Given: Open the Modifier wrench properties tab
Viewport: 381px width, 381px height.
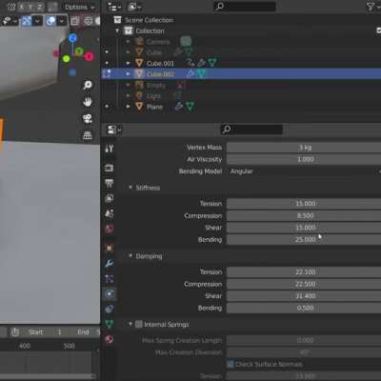Looking at the screenshot, I should [110, 263].
